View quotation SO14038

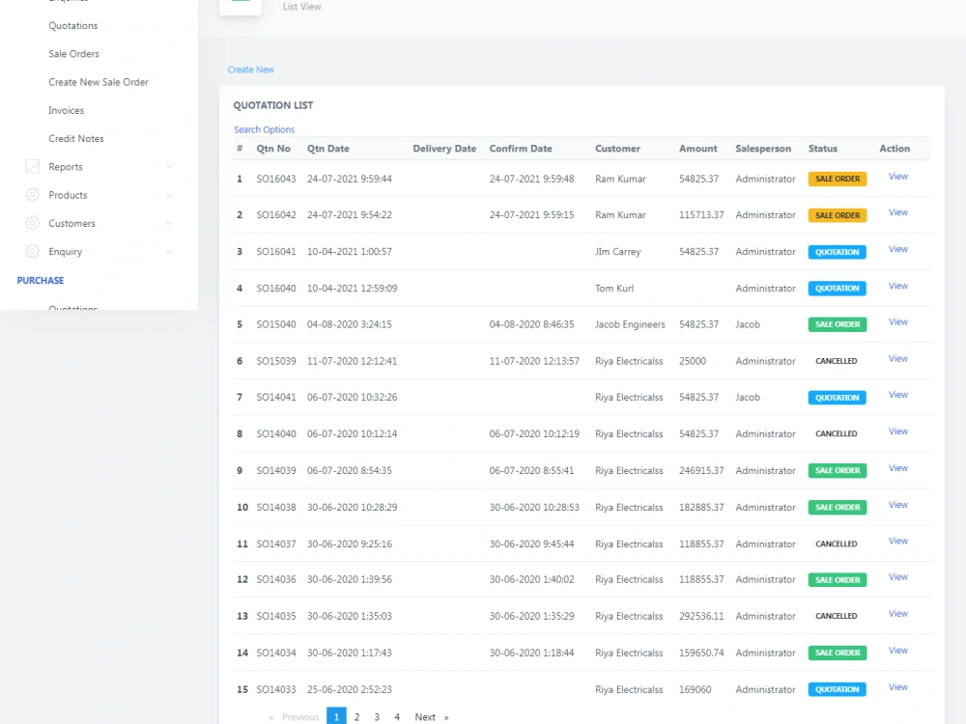pos(897,505)
